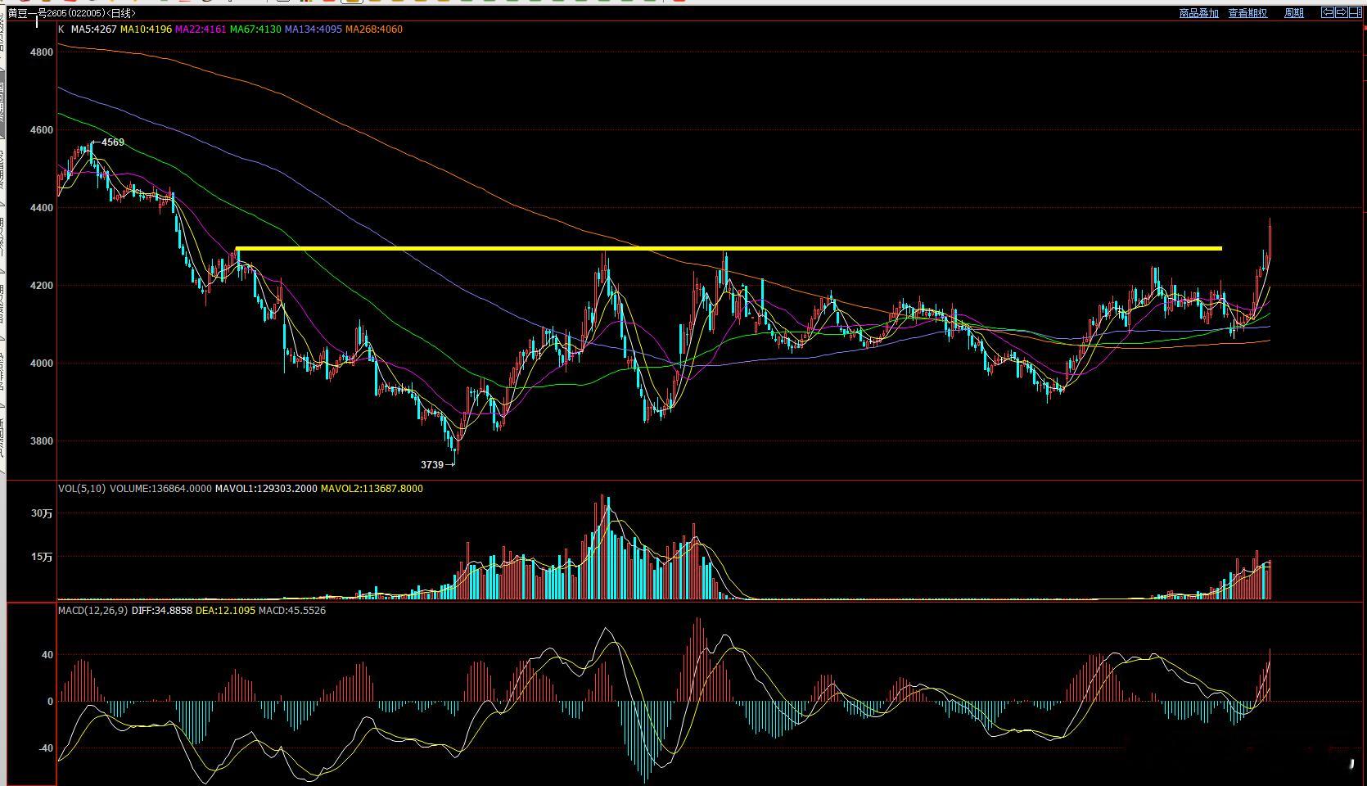This screenshot has width=1367, height=786.
Task: Click the 4569 high price label
Action: click(113, 142)
